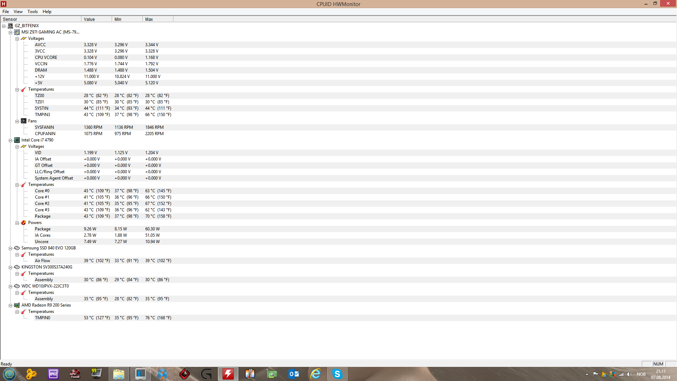Open Skype from the taskbar
This screenshot has height=381, width=677.
pyautogui.click(x=337, y=374)
